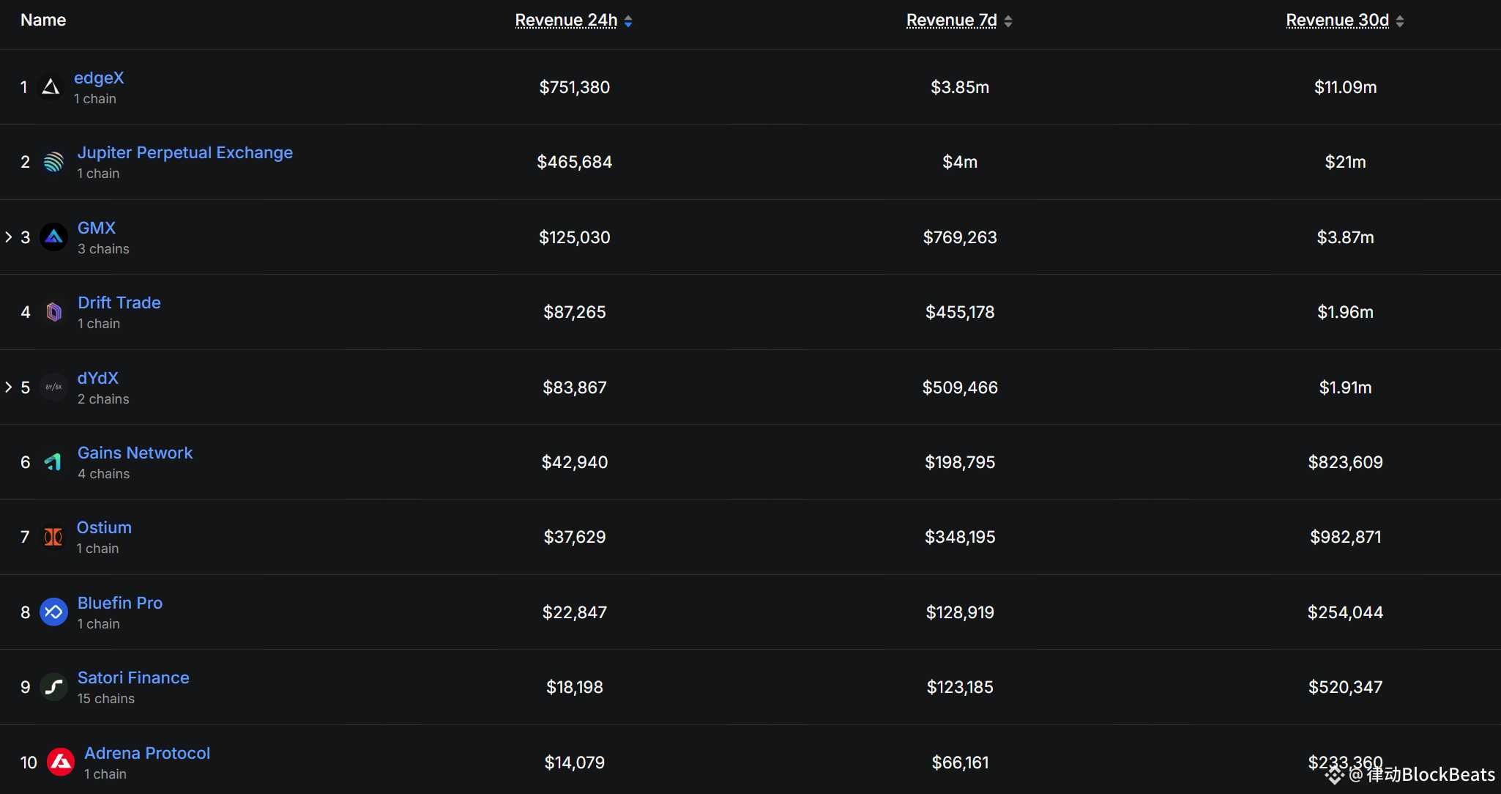Image resolution: width=1501 pixels, height=794 pixels.
Task: Click the Ostium logo icon
Action: tap(53, 537)
